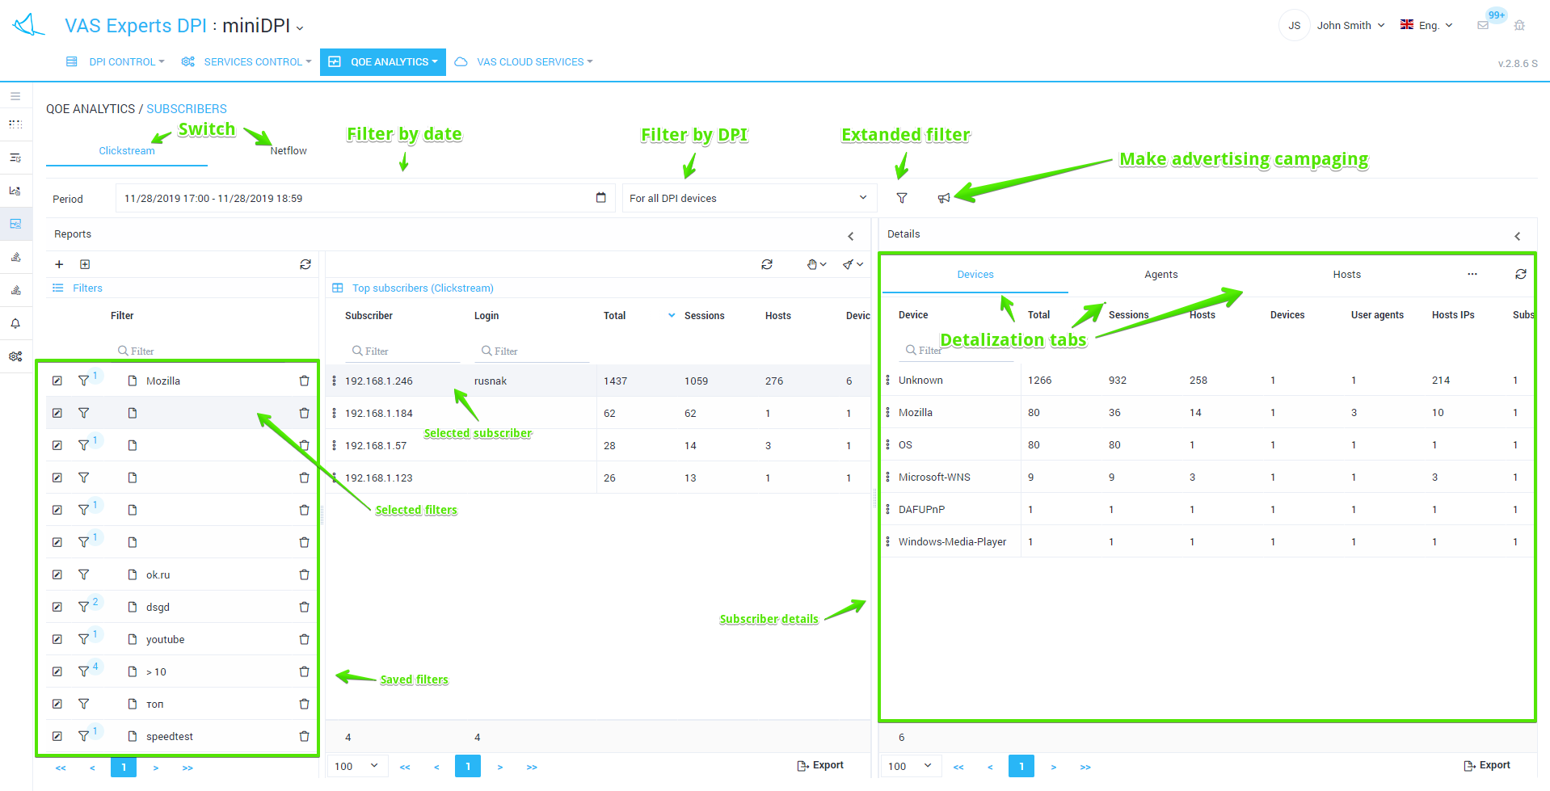The image size is (1550, 791).
Task: Click the advertising campaign megaphone icon
Action: coord(943,199)
